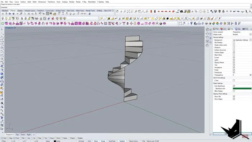Open the V-Ray menu
The width and height of the screenshot is (252, 142).
[x=84, y=2]
